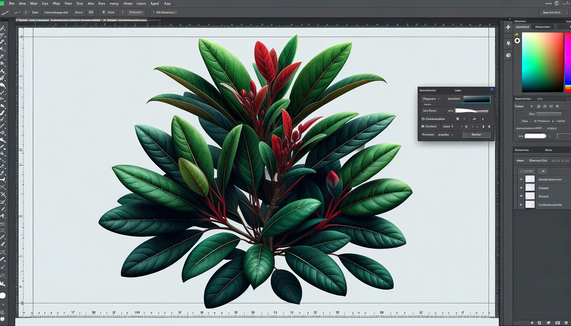Click the '8' icon in 'Bl. Covtooe' row
The image size is (571, 326).
[483, 127]
